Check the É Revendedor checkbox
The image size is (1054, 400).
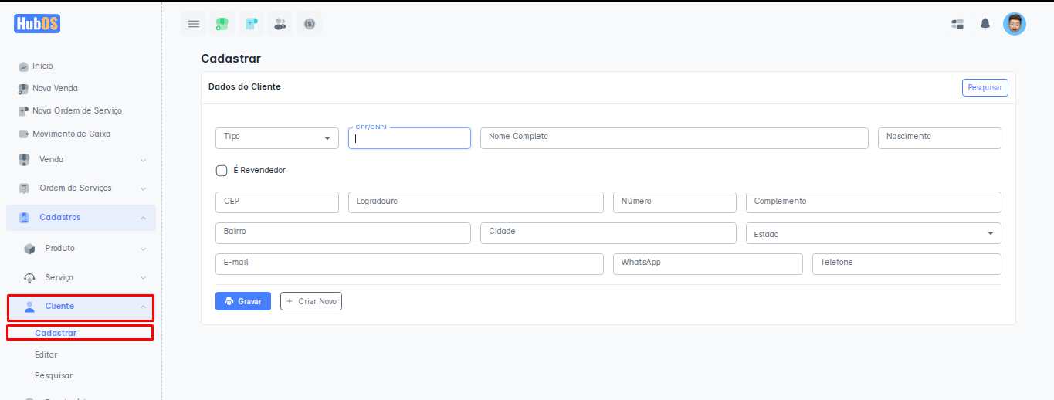222,170
